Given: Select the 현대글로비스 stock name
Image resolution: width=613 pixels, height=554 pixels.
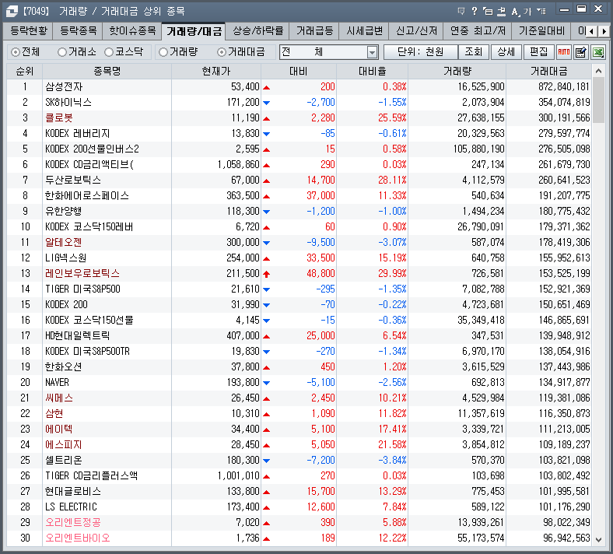Looking at the screenshot, I should click(x=73, y=492).
